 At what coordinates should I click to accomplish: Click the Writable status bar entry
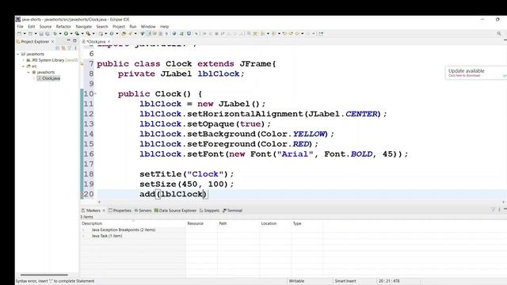click(296, 281)
